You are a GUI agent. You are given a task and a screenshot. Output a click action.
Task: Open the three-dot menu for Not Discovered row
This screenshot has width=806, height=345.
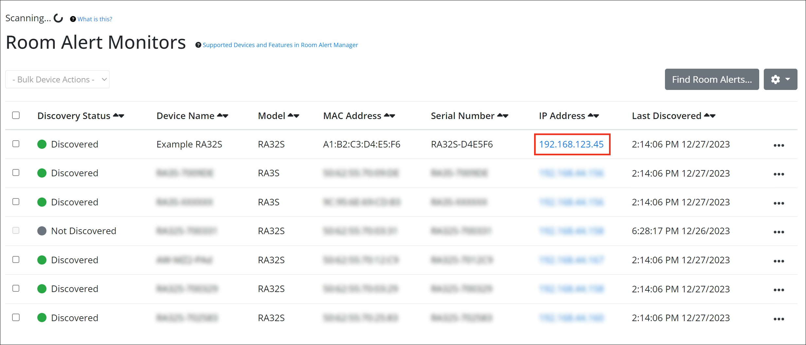pyautogui.click(x=779, y=232)
